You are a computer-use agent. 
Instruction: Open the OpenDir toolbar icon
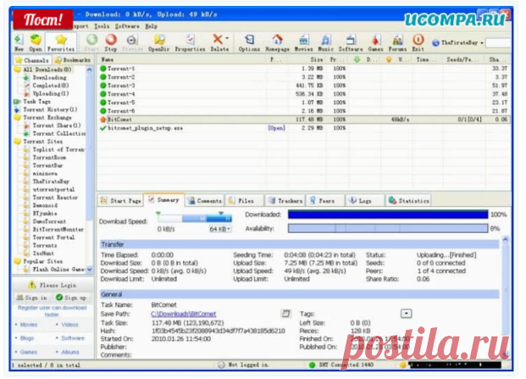tap(158, 42)
